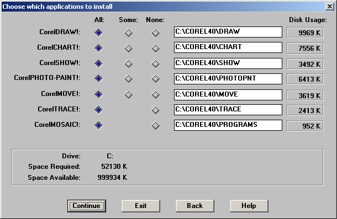Viewport: 337px width, 219px height.
Task: Click the 3492 K disk usage value
Action: (x=305, y=64)
